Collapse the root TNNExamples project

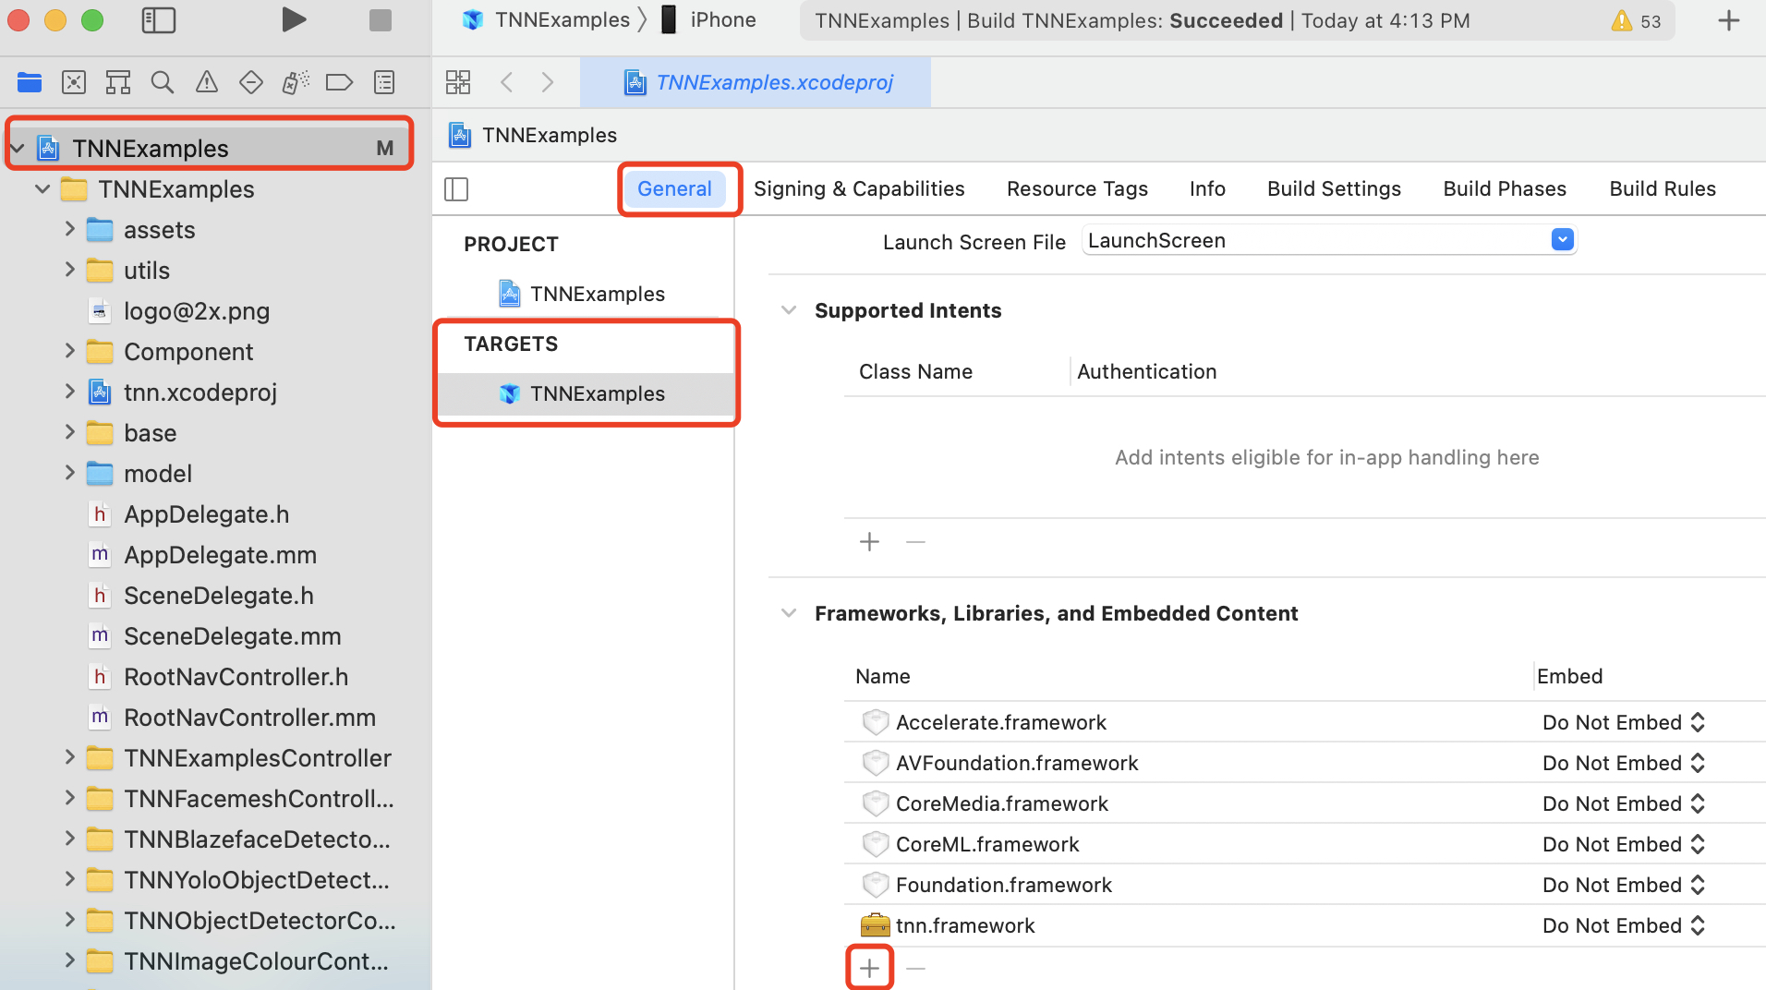click(17, 148)
